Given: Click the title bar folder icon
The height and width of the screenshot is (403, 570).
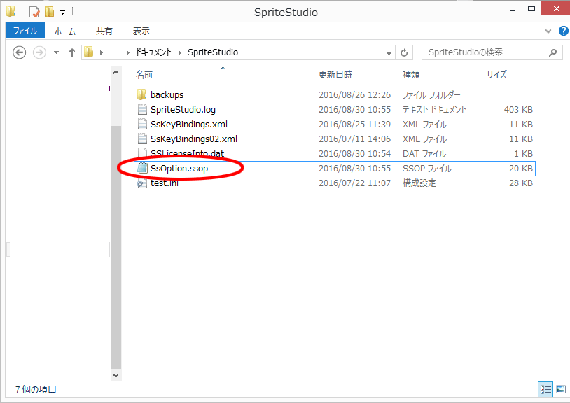Looking at the screenshot, I should point(11,11).
